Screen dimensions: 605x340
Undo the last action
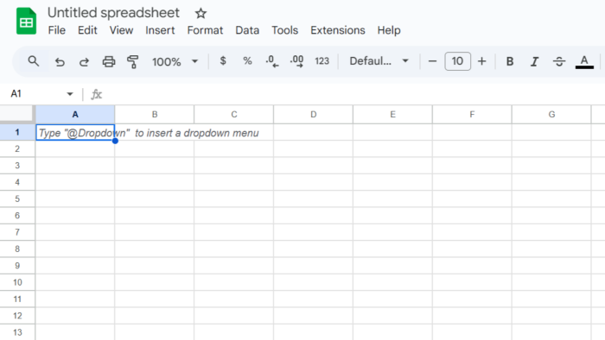pyautogui.click(x=60, y=61)
